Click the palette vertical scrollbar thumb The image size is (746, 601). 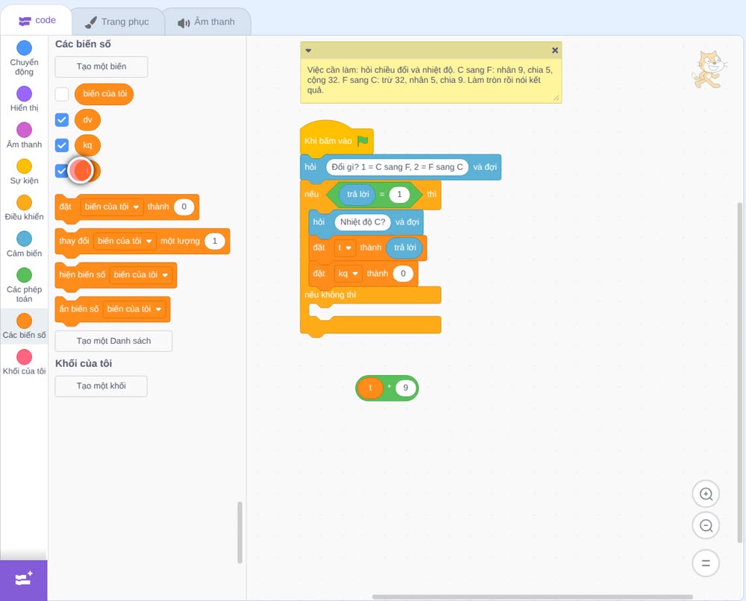[x=239, y=532]
